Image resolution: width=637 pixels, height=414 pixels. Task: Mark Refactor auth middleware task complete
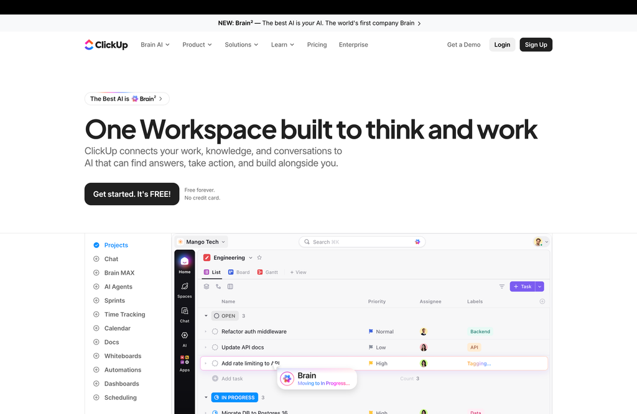215,331
